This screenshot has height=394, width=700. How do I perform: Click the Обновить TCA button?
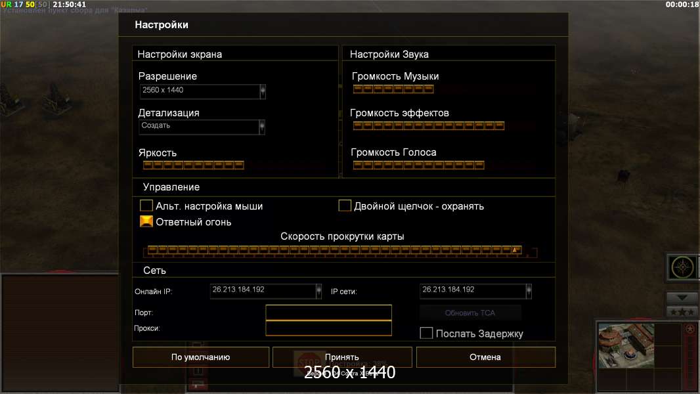(x=470, y=313)
